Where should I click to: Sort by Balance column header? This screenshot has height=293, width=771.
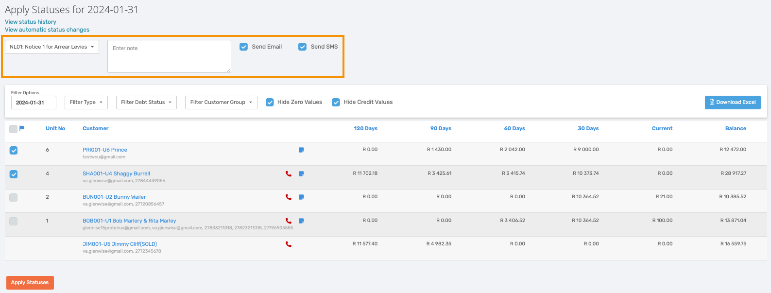click(736, 128)
